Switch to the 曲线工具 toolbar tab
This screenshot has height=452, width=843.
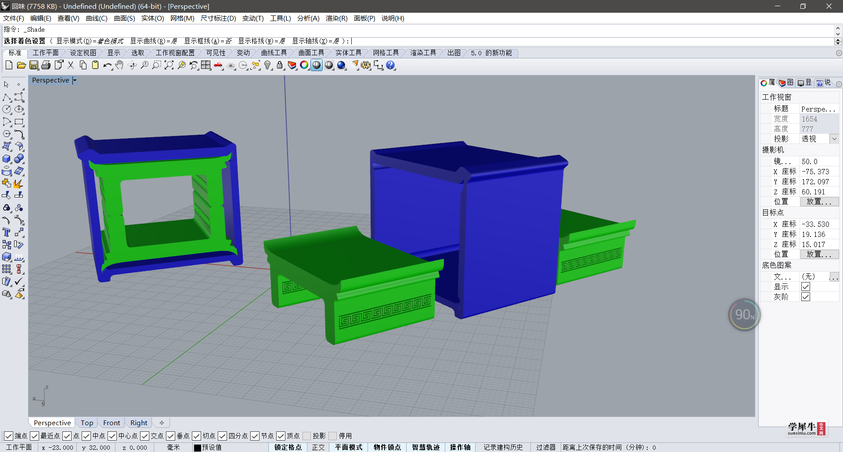tap(274, 53)
